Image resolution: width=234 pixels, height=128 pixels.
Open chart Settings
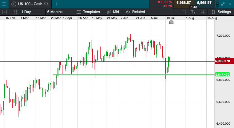pyautogui.click(x=221, y=12)
